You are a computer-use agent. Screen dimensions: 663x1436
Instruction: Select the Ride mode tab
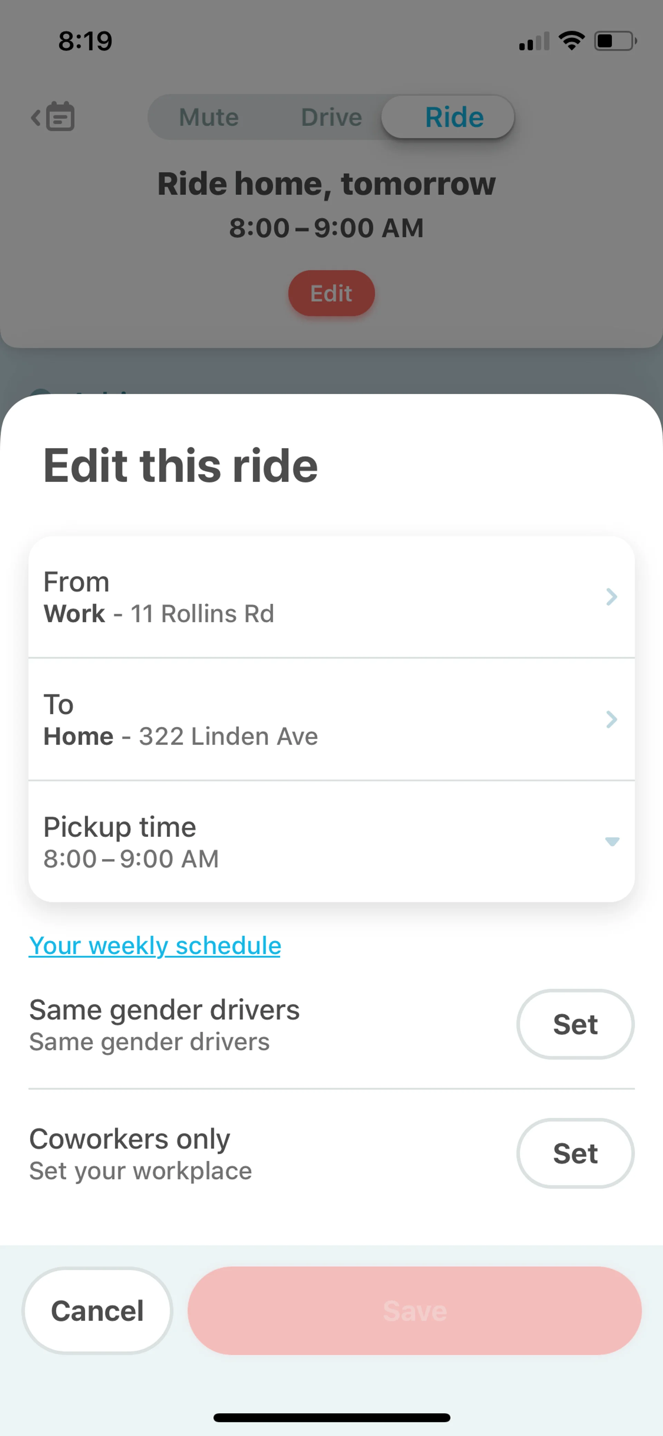[x=454, y=117]
